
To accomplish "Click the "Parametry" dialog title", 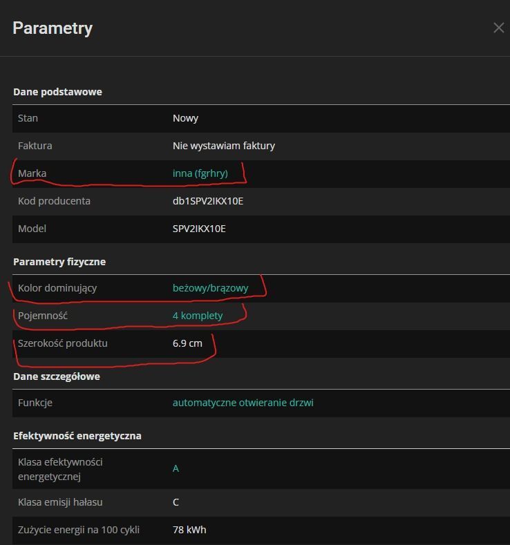I will point(53,28).
